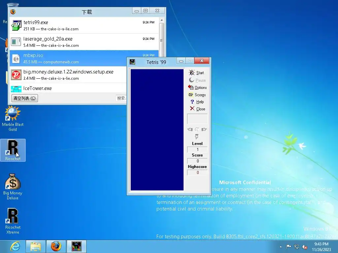Select the Ricochet desktop shortcut
Screen dimensions: 338x253
[x=13, y=150]
